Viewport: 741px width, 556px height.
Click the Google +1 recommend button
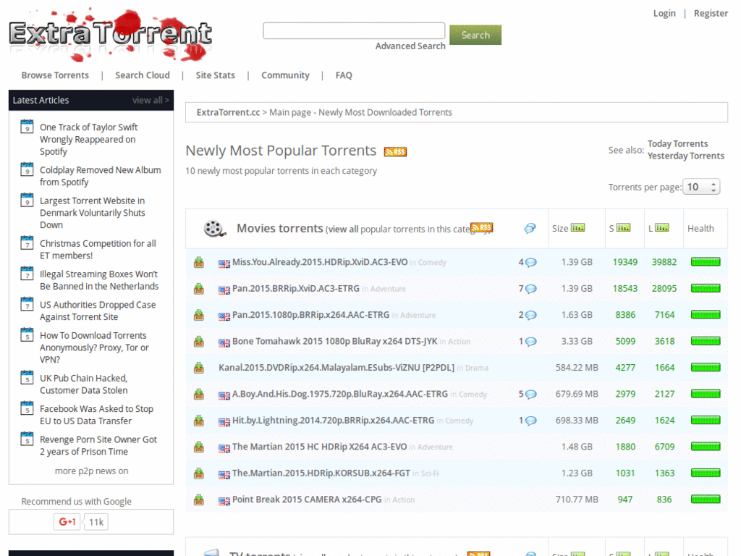[67, 521]
